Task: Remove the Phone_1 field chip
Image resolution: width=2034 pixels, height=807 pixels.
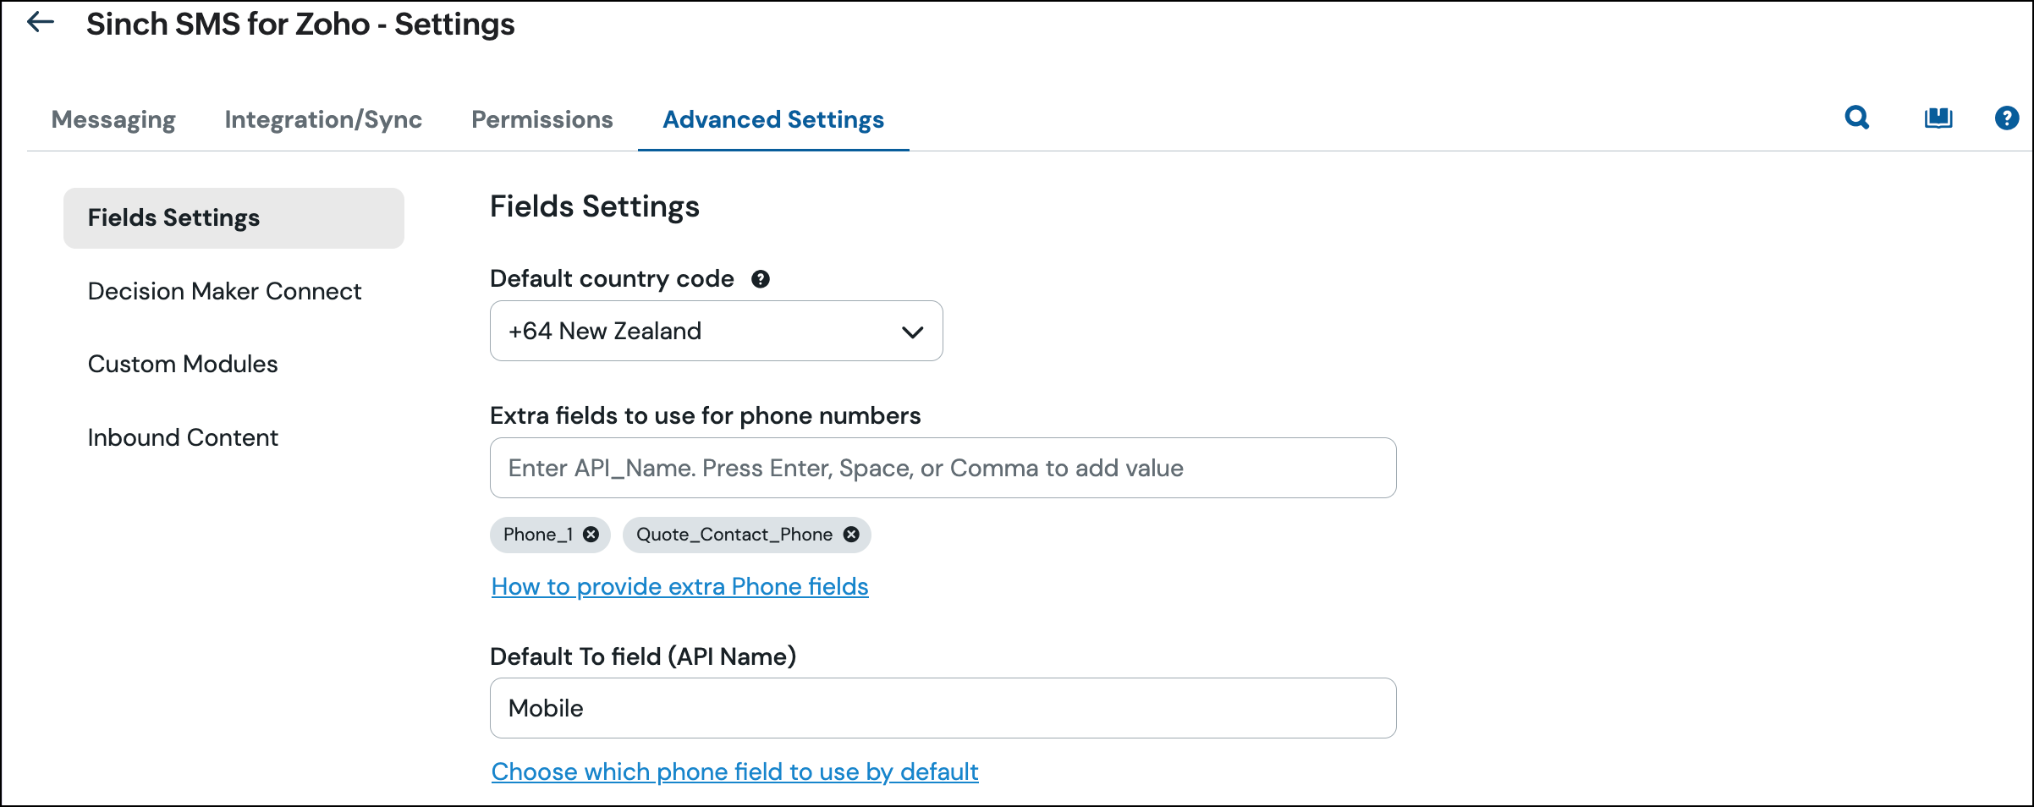Action: click(x=591, y=535)
